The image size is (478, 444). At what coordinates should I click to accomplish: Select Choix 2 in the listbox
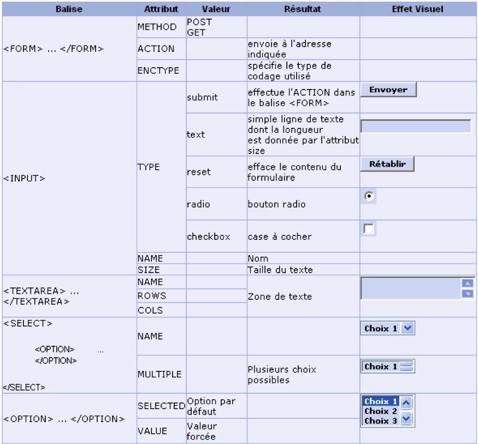381,411
